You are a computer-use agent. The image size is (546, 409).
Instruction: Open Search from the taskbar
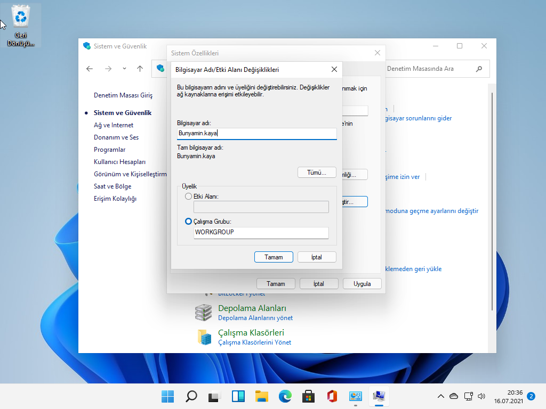coord(191,396)
